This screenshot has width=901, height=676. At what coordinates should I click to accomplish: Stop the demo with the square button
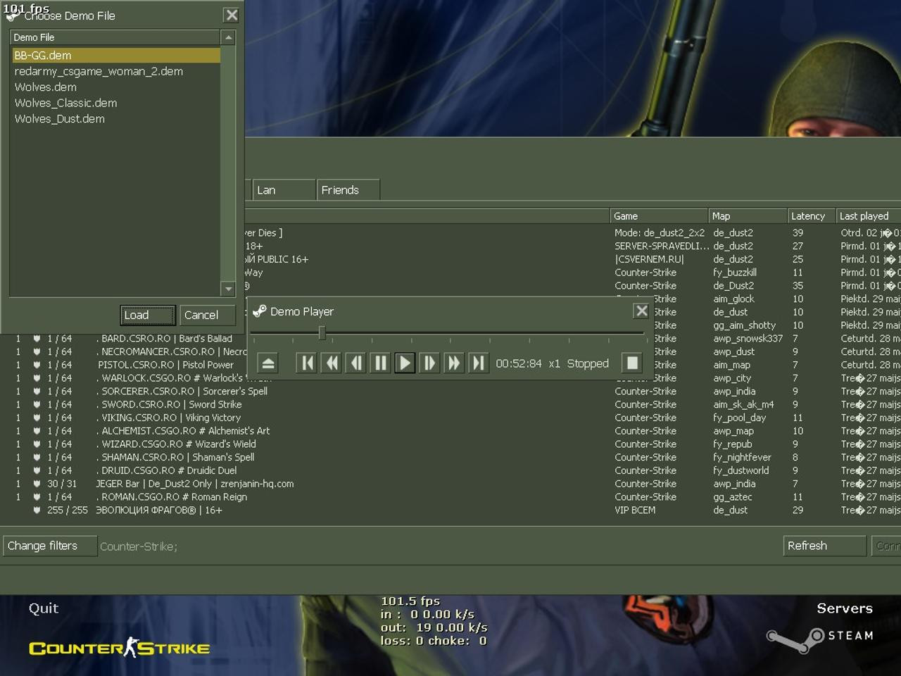(x=632, y=363)
